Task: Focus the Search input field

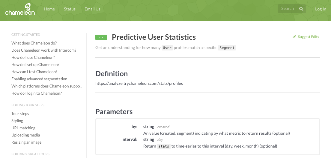Action: point(288,9)
